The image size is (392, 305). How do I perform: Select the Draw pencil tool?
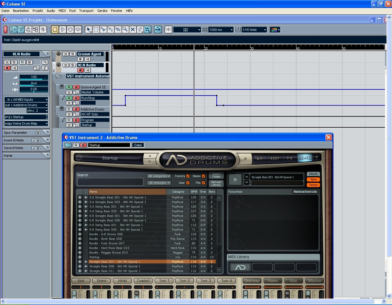140,30
